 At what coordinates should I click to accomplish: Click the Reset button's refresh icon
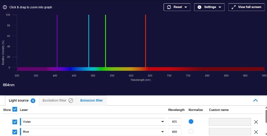(x=169, y=7)
